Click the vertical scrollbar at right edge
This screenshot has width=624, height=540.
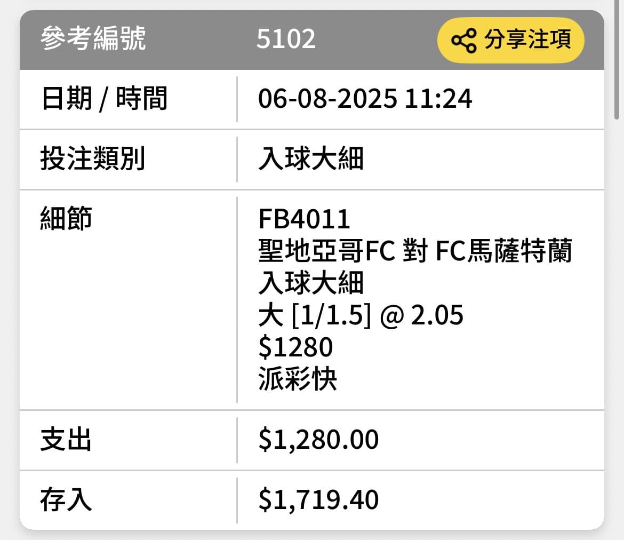click(x=617, y=60)
